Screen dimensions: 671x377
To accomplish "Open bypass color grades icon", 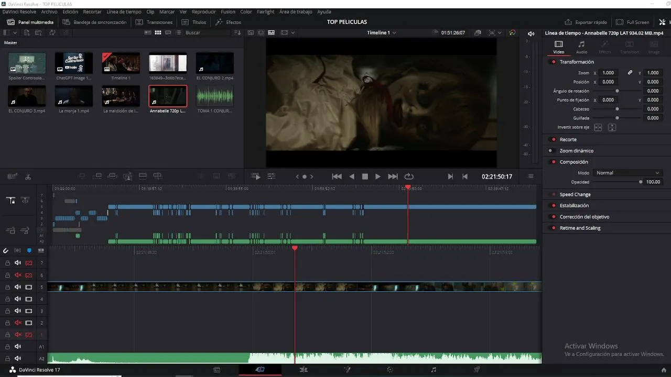I will (x=512, y=32).
